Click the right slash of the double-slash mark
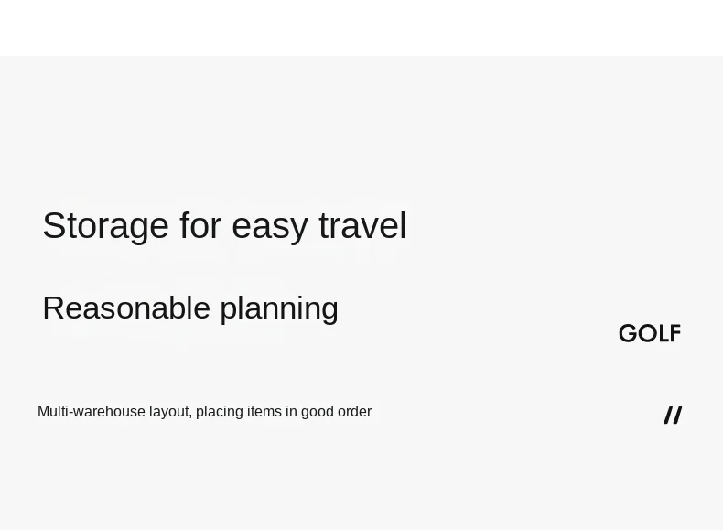723x530 pixels. coord(678,415)
